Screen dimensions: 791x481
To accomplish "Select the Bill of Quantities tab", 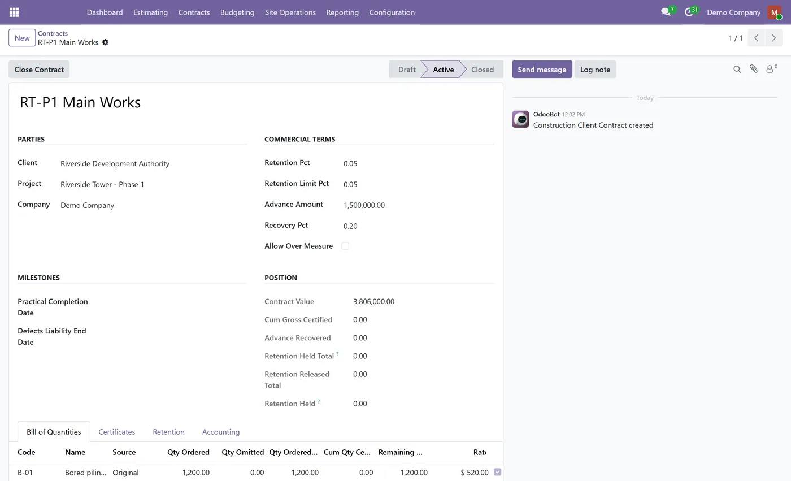I will pos(54,432).
